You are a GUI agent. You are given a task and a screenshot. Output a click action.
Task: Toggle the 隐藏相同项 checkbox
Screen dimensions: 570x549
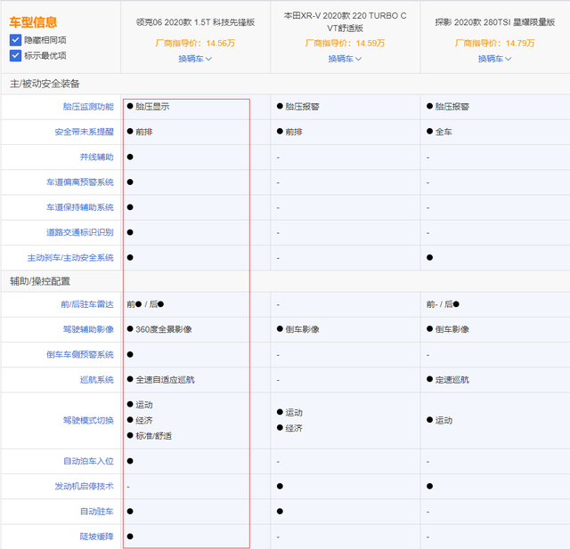15,40
